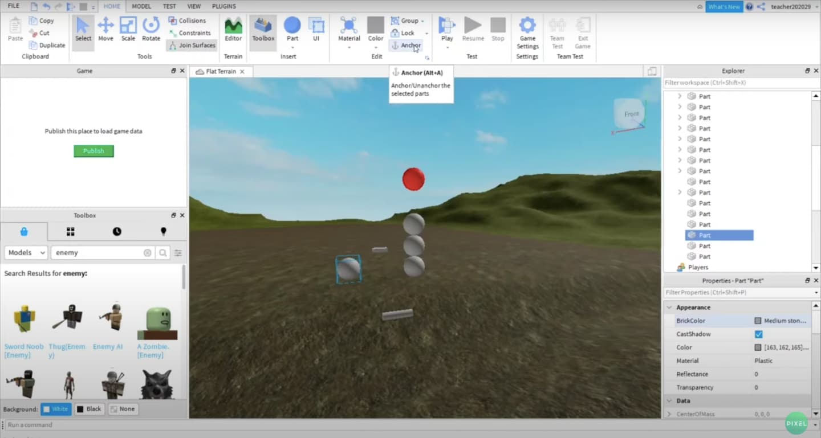Open the Terrain Editor
The image size is (821, 438).
tap(233, 30)
